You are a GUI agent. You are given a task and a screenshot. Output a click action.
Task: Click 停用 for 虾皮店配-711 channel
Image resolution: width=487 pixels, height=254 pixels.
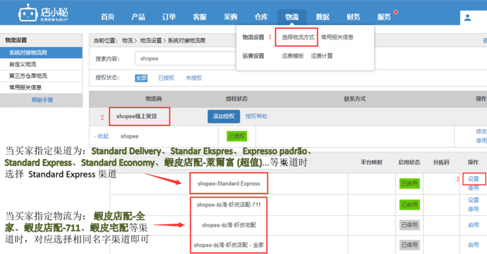point(474,210)
